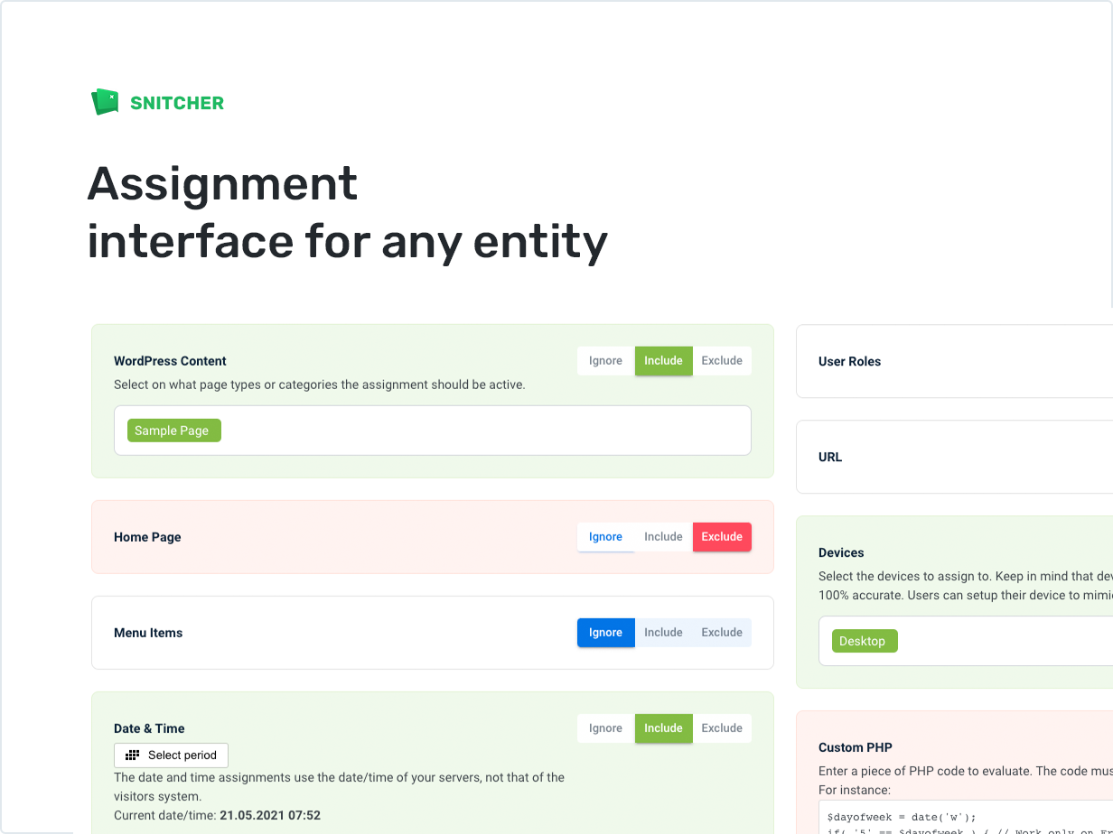
Task: Click the Desktop device tag
Action: tap(862, 641)
